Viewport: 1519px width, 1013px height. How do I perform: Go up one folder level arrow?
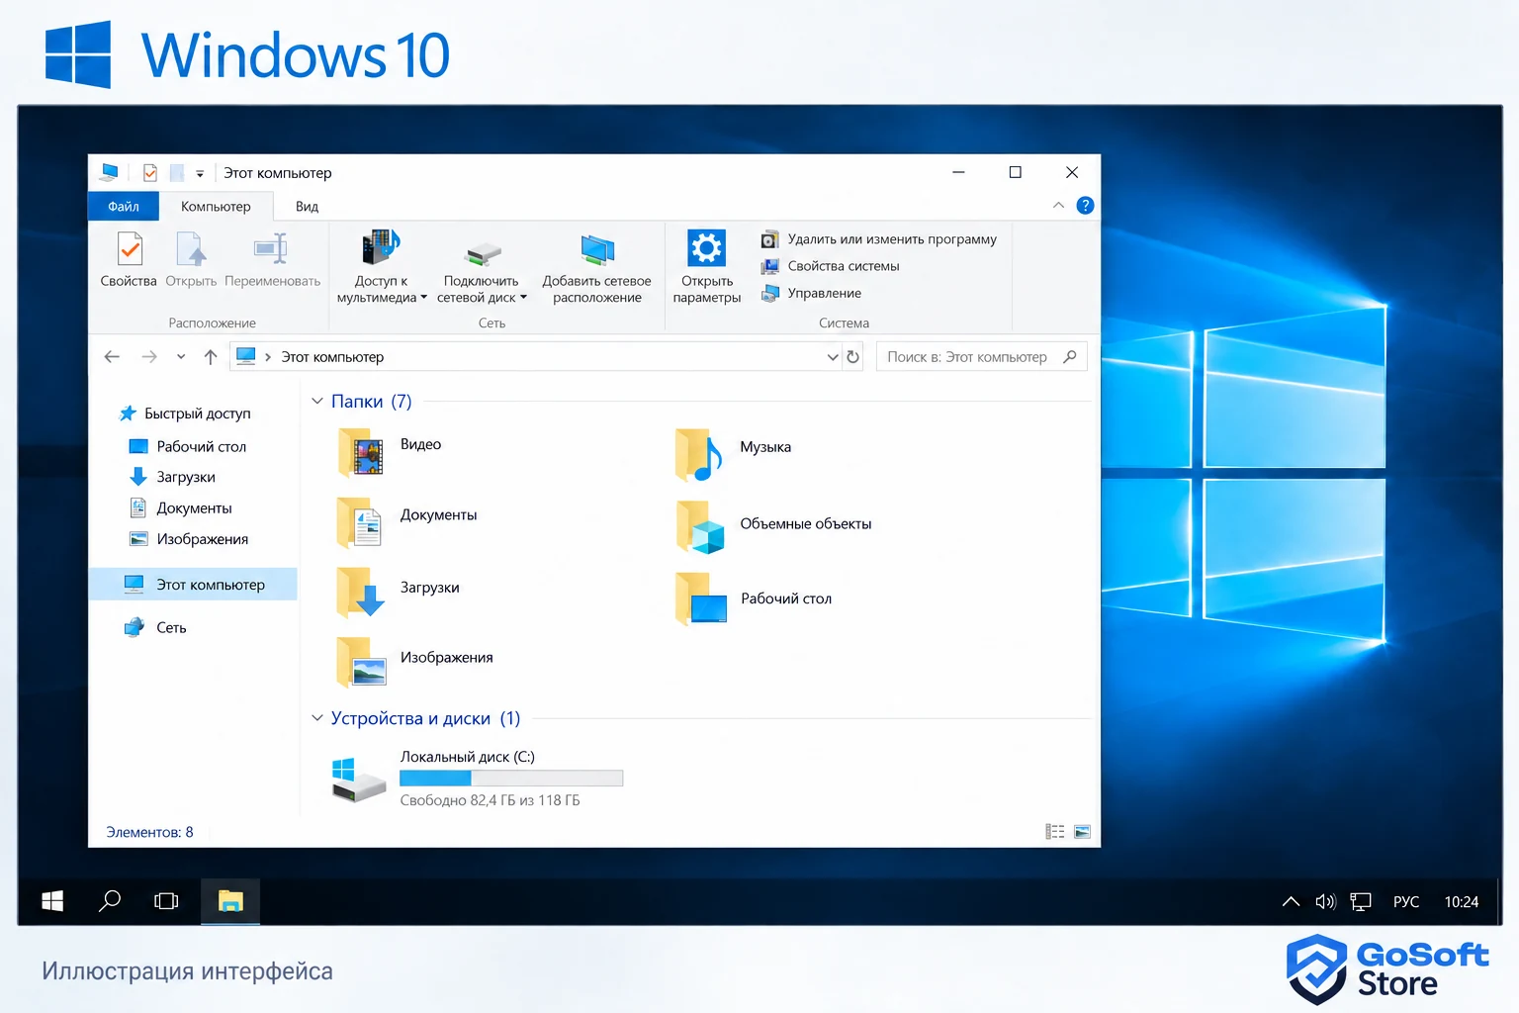click(x=210, y=357)
